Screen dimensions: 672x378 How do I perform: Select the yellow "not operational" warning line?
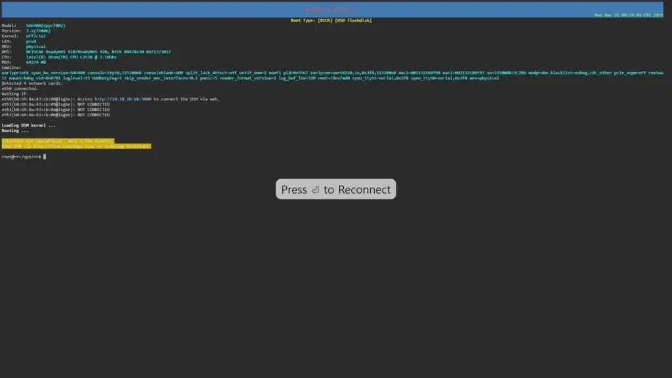59,140
